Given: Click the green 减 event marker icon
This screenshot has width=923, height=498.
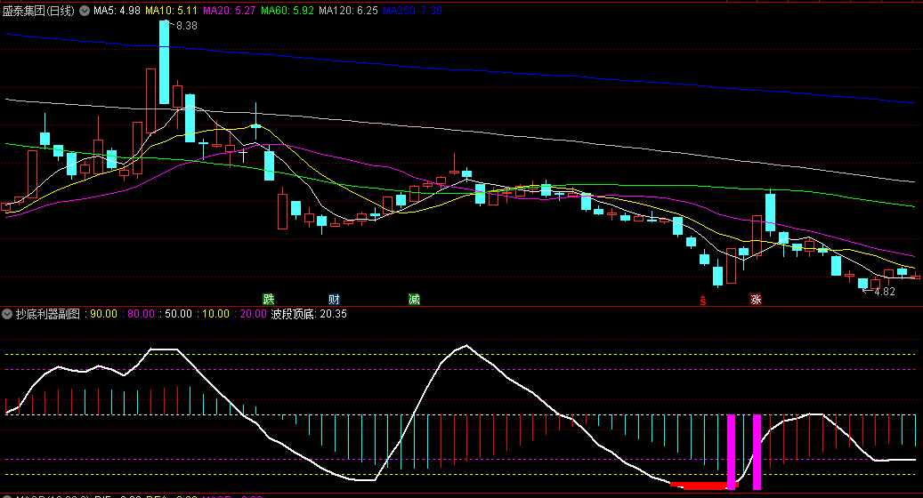Looking at the screenshot, I should [x=414, y=298].
